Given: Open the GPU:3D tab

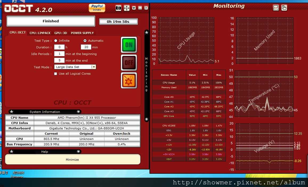Looking at the screenshot, I should tap(61, 33).
